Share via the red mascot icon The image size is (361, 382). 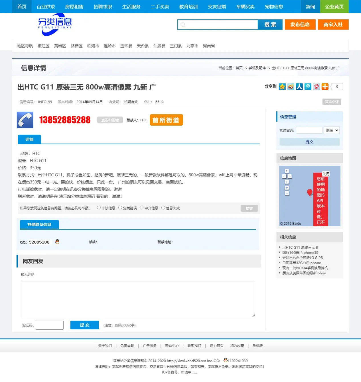point(316,87)
